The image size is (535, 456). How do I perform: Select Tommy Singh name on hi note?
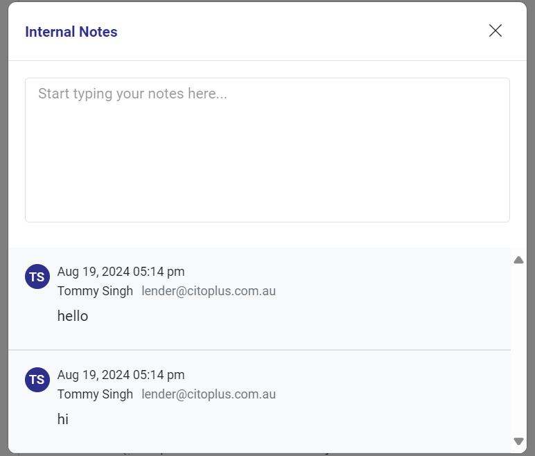coord(95,394)
